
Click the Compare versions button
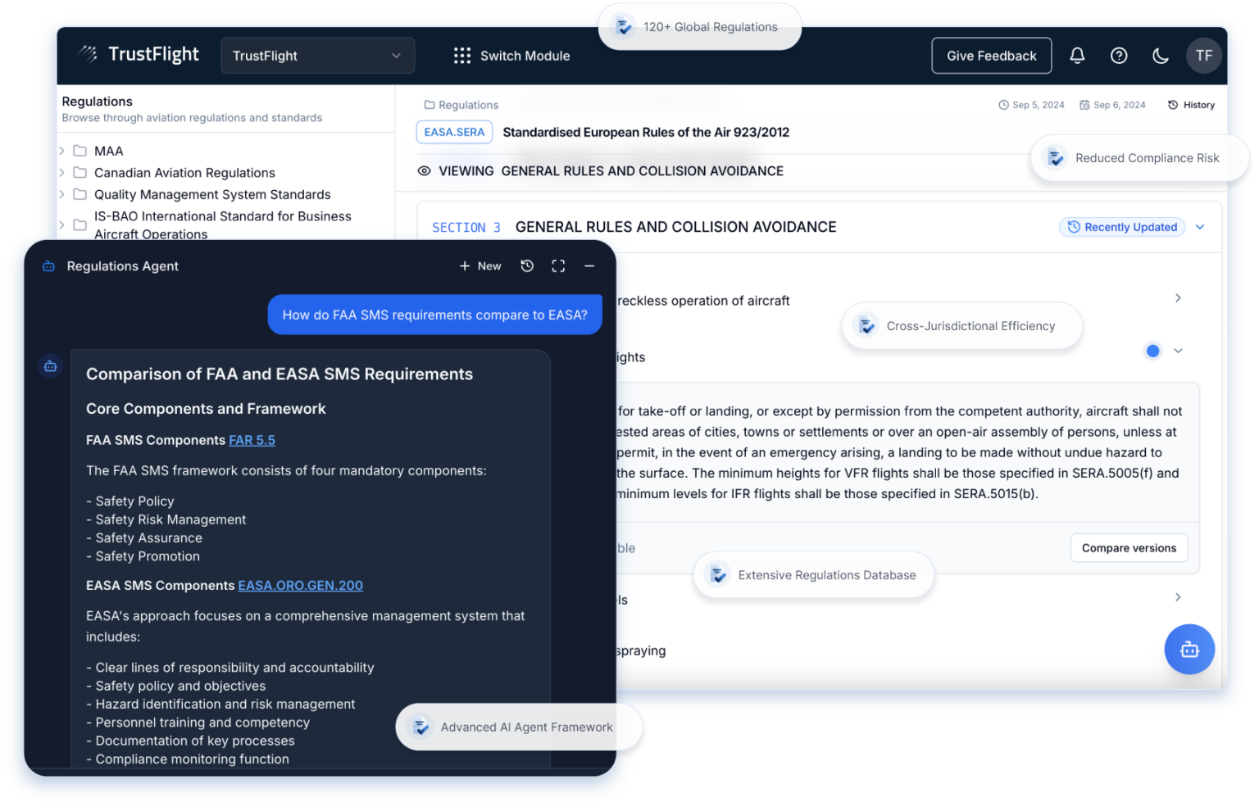pos(1129,547)
